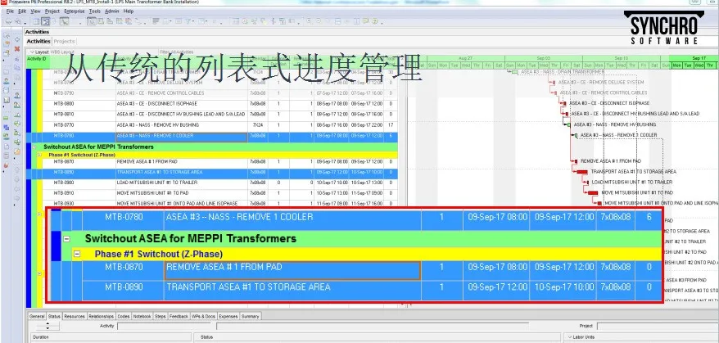Screen dimensions: 719x343
Task: Open the Project menu
Action: pyautogui.click(x=52, y=11)
